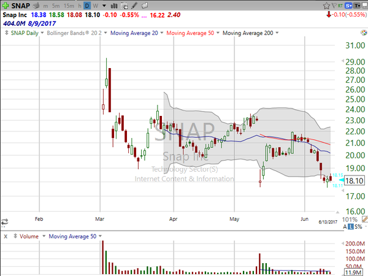This screenshot has width=368, height=276.
Task: Expand the Bollinger Bands 20 2 dropdown
Action: 105,33
